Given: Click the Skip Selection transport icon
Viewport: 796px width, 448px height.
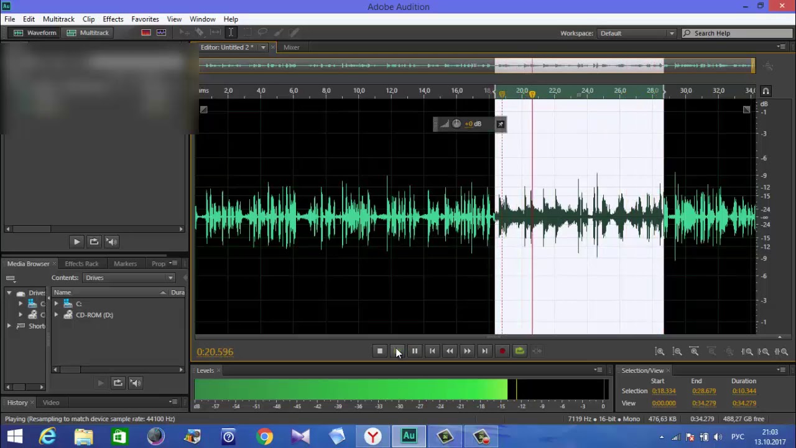Looking at the screenshot, I should click(537, 351).
